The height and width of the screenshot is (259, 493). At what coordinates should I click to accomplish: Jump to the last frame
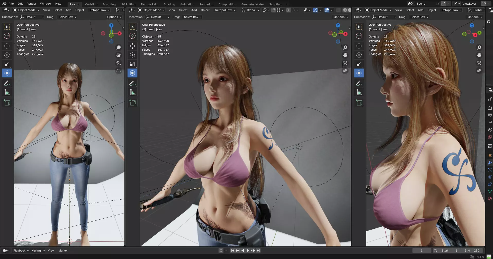click(x=258, y=251)
